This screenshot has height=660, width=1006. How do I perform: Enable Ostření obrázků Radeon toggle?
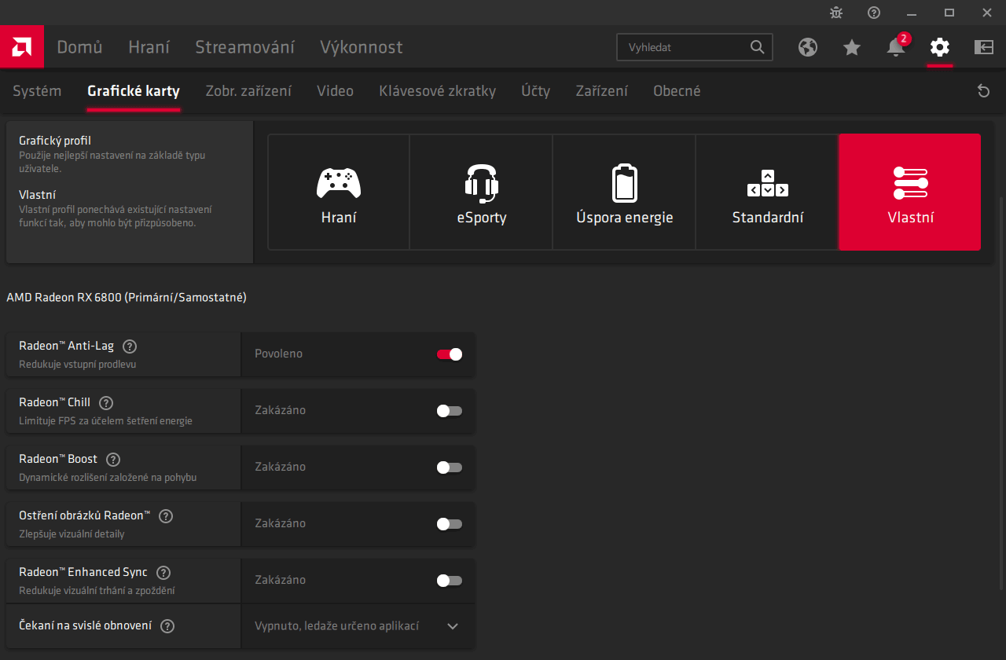450,524
